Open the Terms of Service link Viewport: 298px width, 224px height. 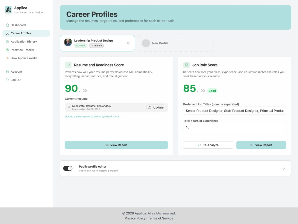point(161,218)
